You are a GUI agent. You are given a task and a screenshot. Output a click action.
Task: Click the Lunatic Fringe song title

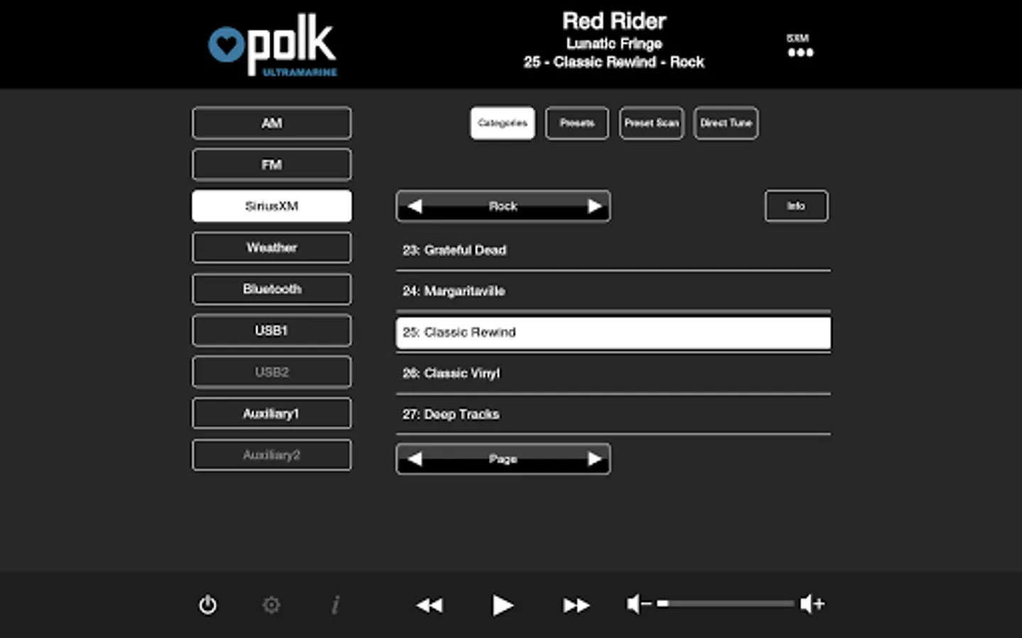(615, 44)
